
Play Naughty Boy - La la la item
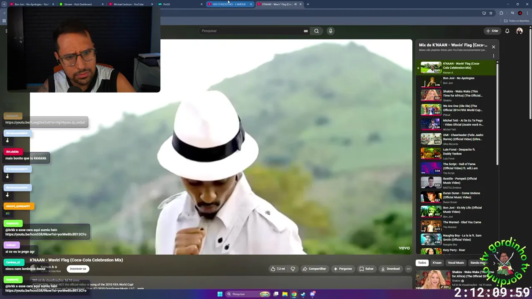455,240
